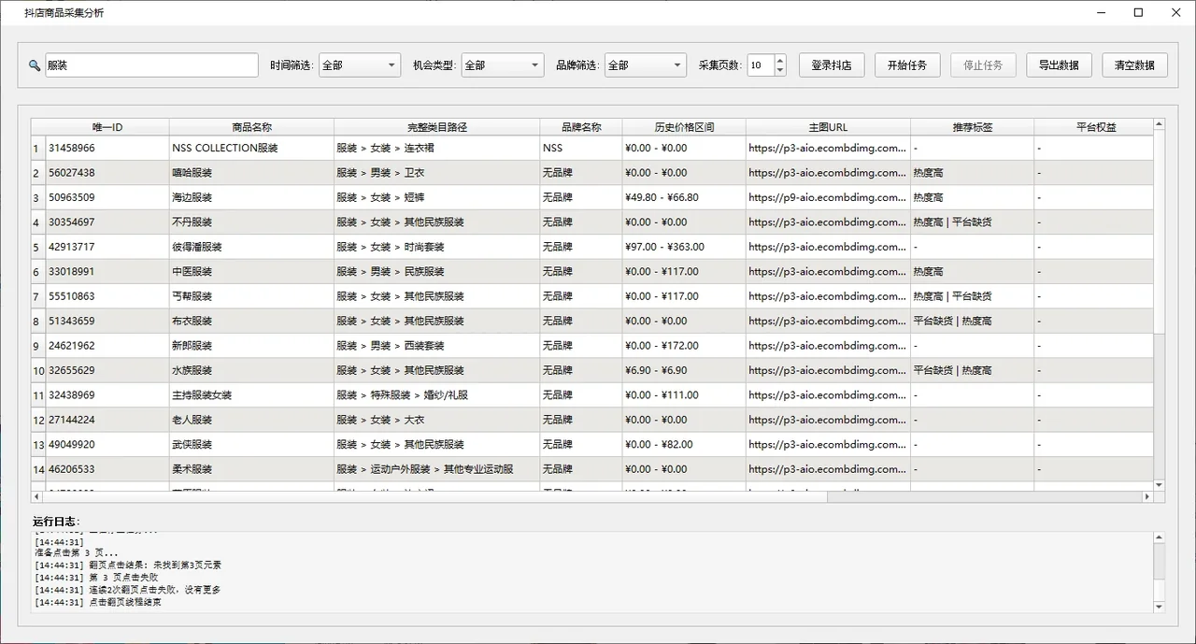Click price cell ¥0.00 - ¥172.00

pos(684,346)
